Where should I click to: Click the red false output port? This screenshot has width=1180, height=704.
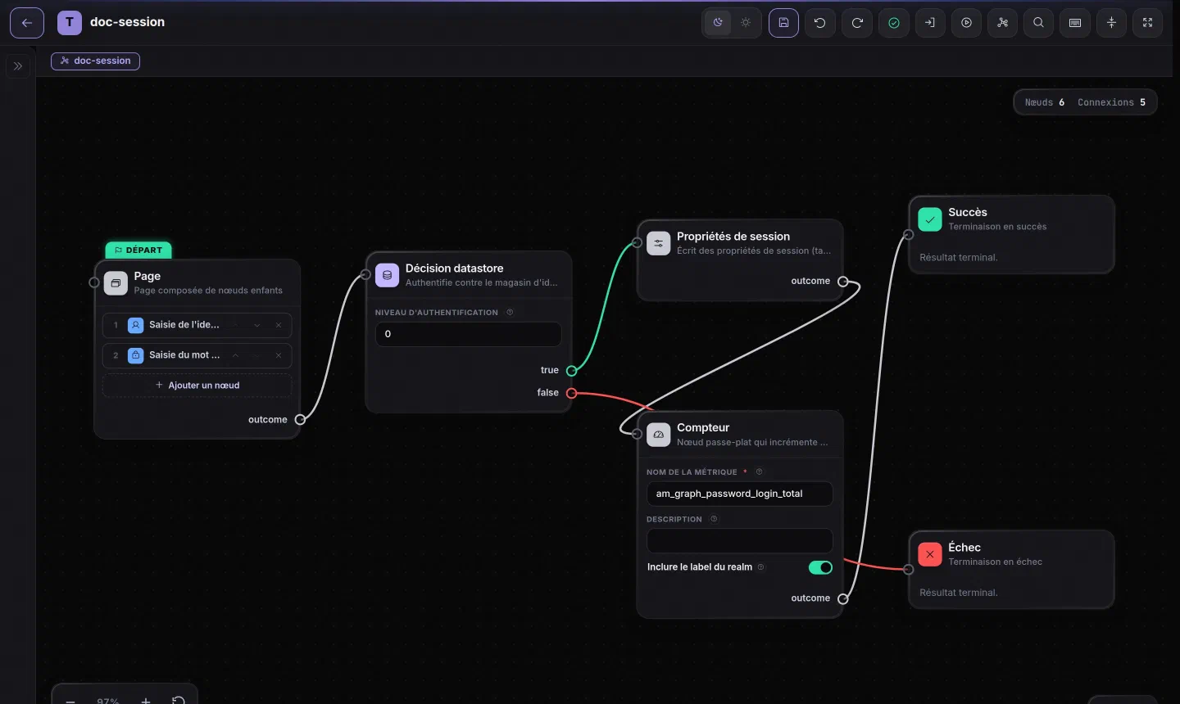pos(572,393)
